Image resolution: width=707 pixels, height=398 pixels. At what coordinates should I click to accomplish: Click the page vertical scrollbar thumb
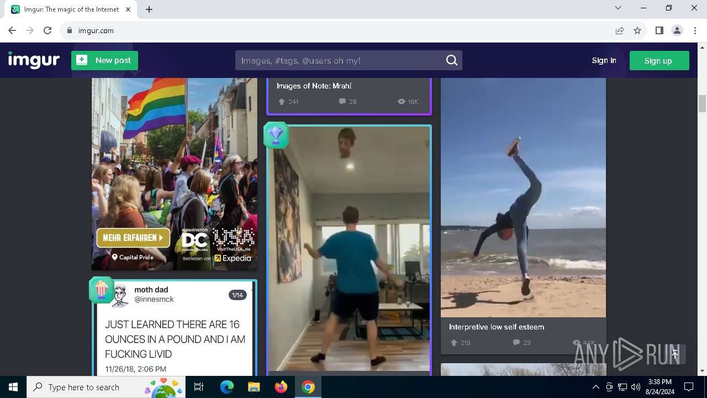702,103
